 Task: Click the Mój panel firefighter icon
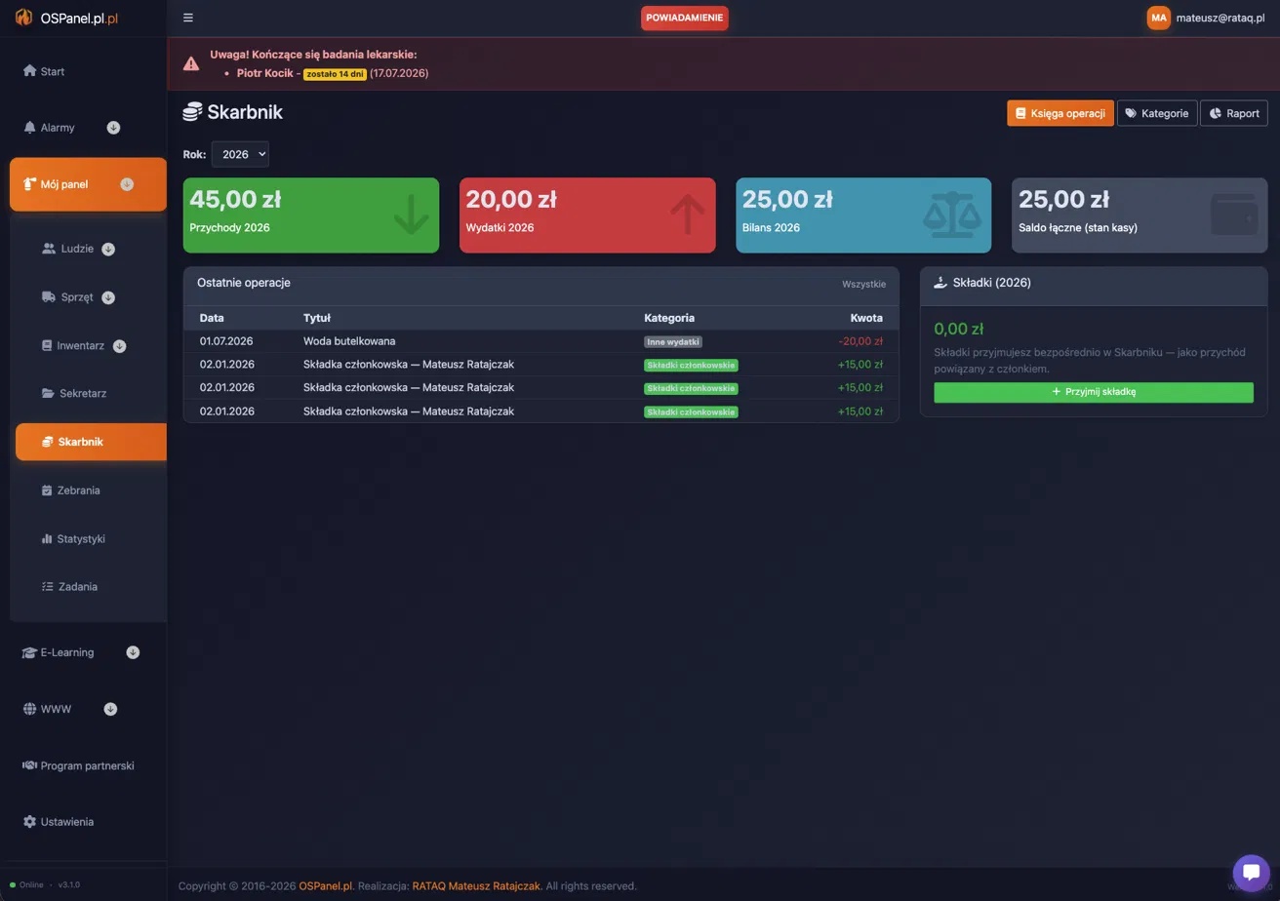click(x=29, y=184)
